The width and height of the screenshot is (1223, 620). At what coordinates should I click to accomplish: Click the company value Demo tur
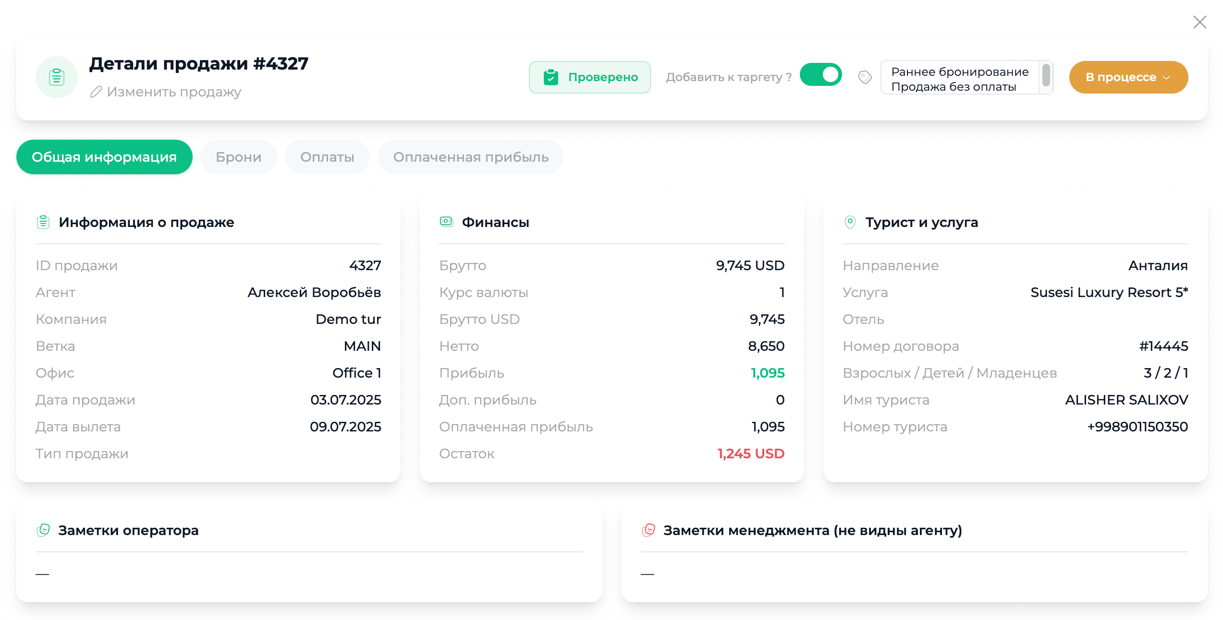(x=348, y=319)
